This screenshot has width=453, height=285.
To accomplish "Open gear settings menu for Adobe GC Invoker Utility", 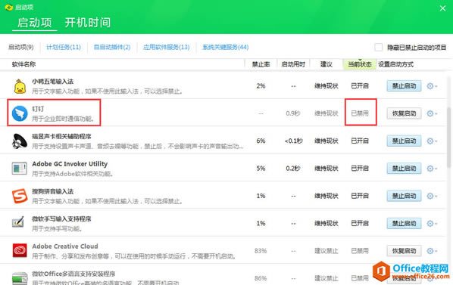I will [432, 169].
